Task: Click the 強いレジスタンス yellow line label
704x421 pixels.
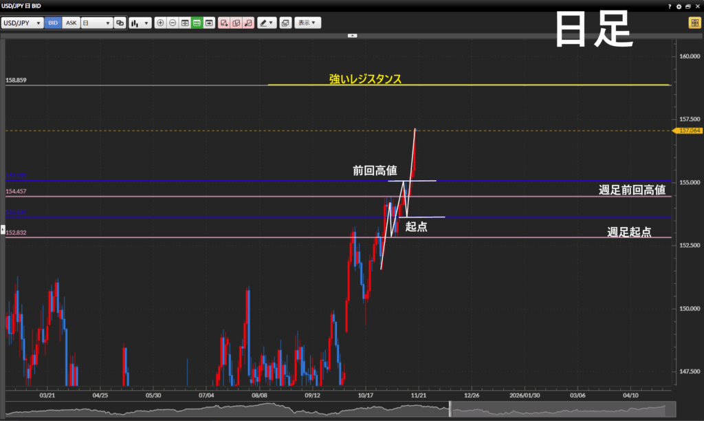Action: click(x=365, y=79)
